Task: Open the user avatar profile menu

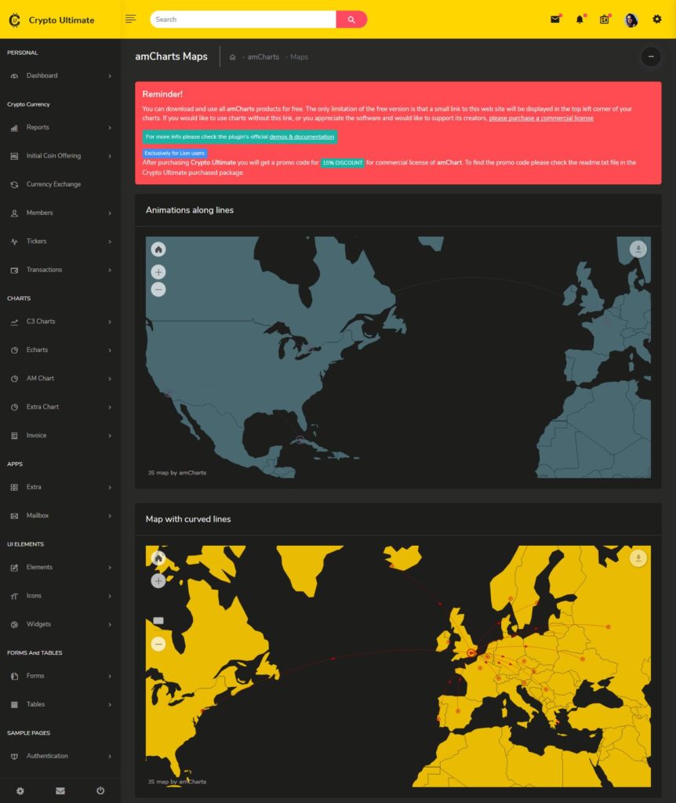Action: [x=631, y=20]
